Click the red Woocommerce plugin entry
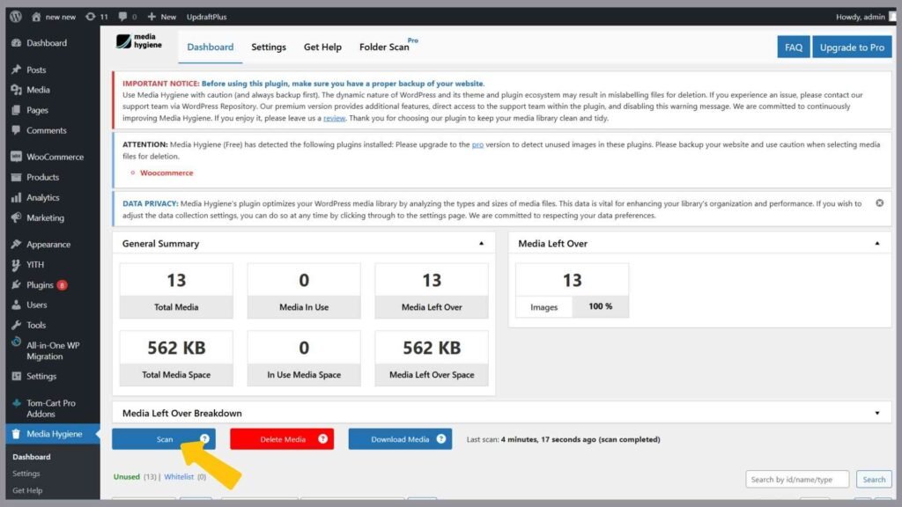 pyautogui.click(x=166, y=173)
